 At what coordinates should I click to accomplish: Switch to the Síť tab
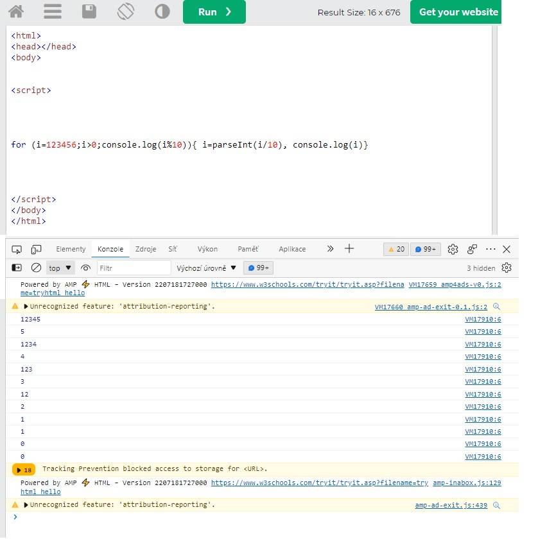173,249
